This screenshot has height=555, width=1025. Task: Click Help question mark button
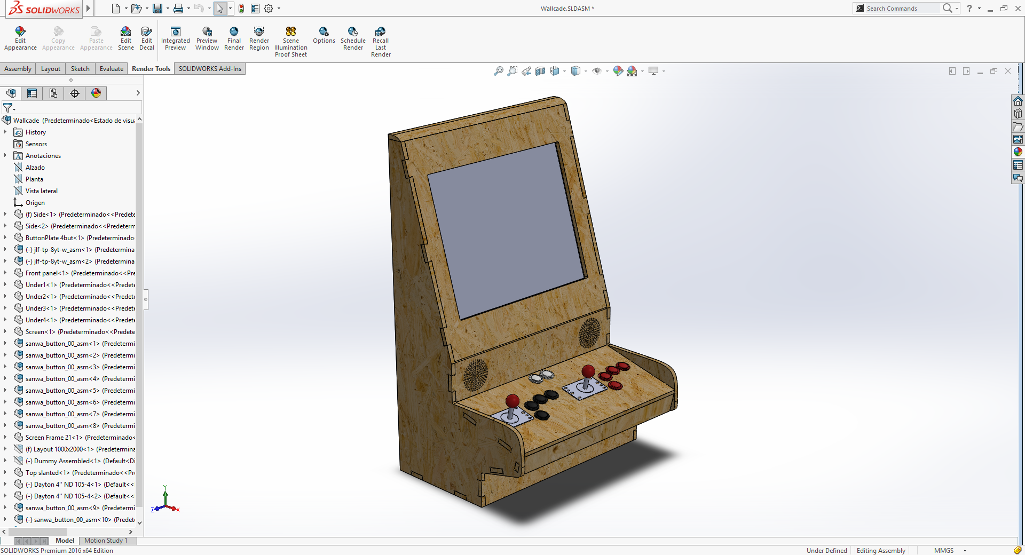[969, 9]
